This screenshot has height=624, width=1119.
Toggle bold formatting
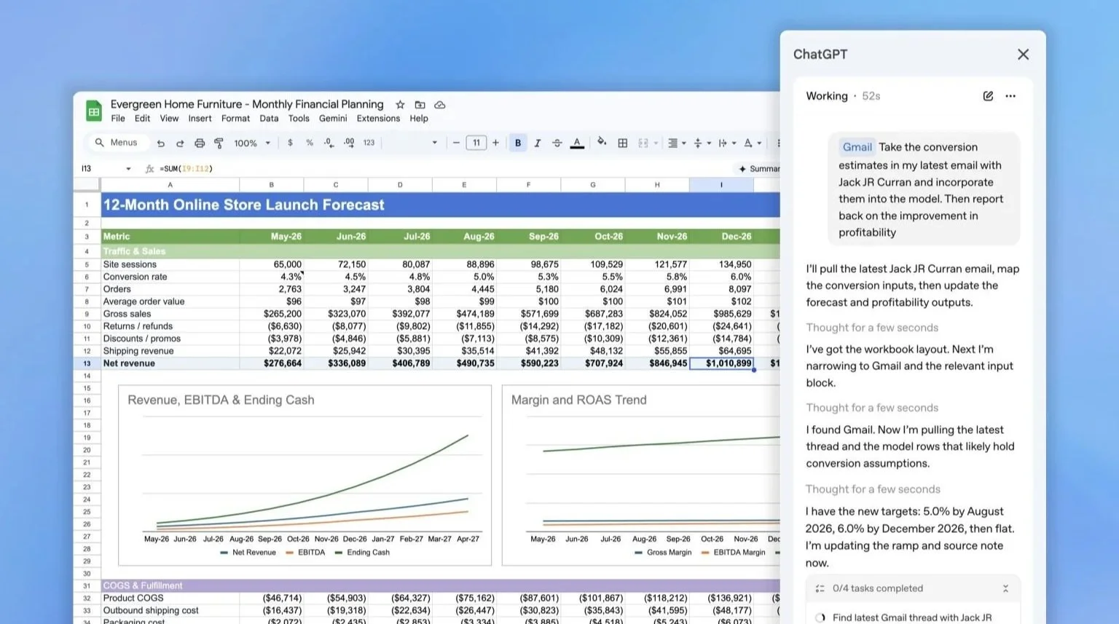(x=518, y=143)
